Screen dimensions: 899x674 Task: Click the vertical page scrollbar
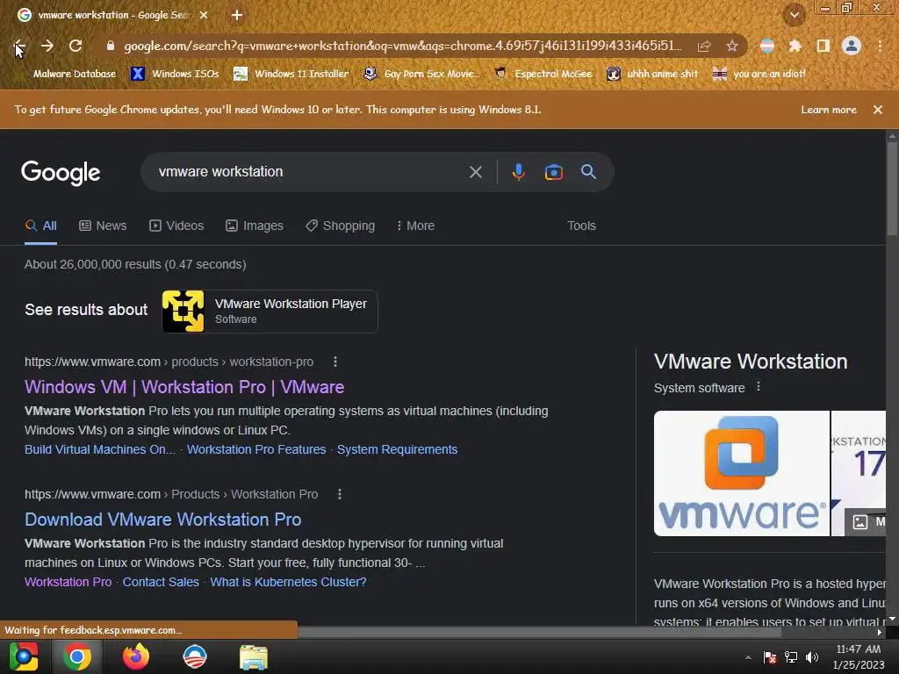pyautogui.click(x=892, y=190)
